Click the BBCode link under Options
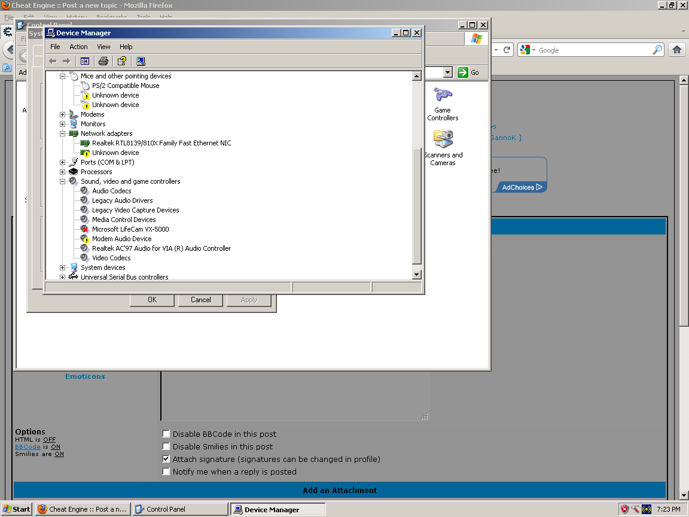689x517 pixels. click(x=28, y=447)
